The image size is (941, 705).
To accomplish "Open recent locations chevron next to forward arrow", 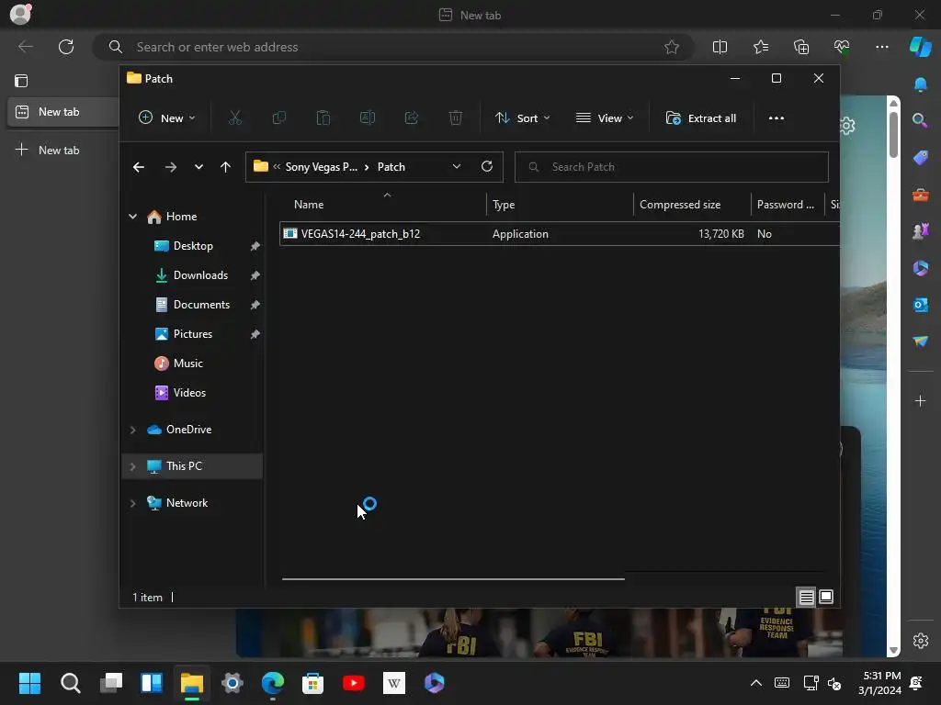I will click(x=198, y=167).
